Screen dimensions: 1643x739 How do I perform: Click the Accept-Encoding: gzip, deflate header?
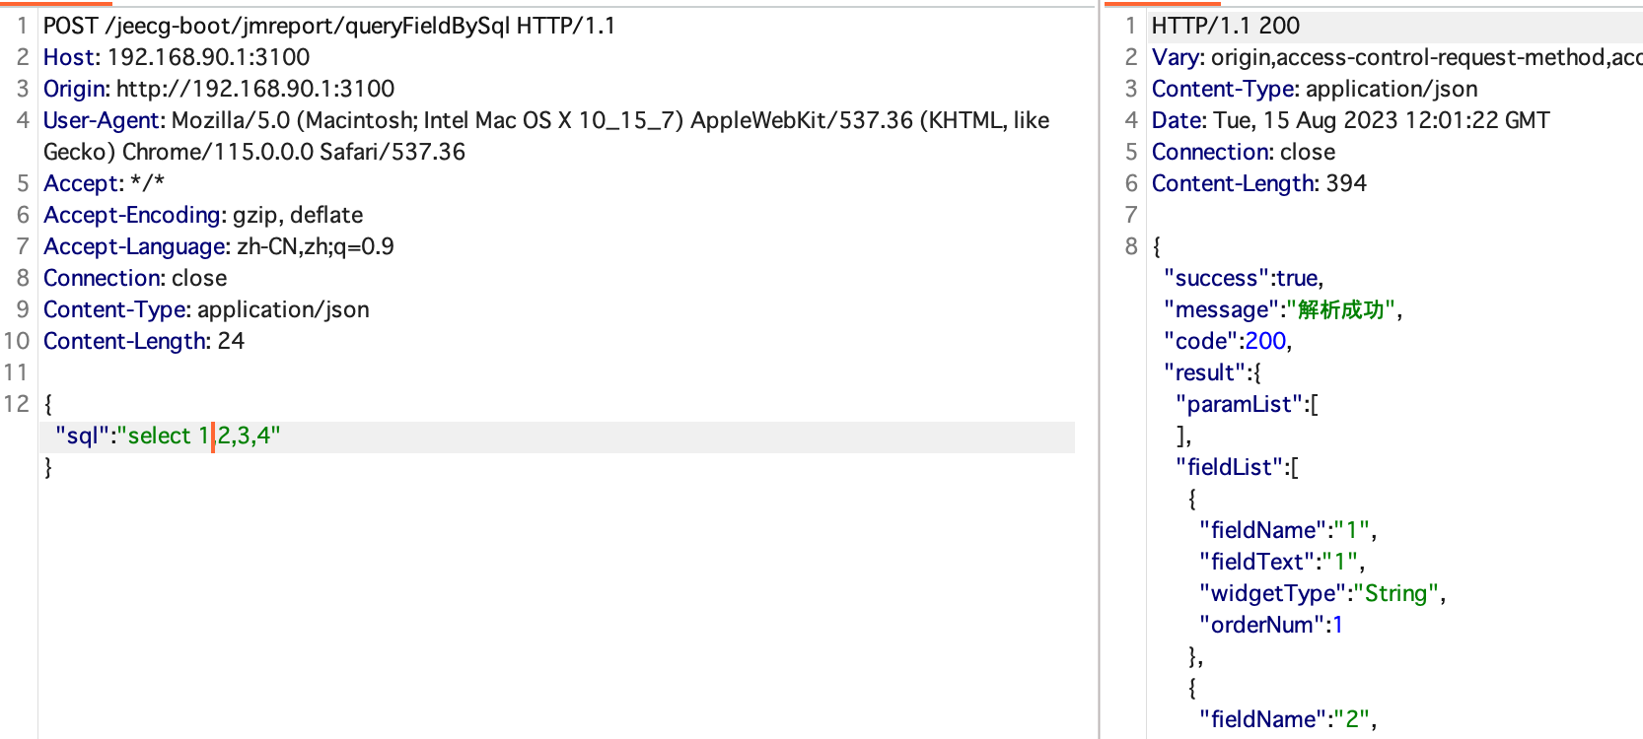tap(203, 215)
